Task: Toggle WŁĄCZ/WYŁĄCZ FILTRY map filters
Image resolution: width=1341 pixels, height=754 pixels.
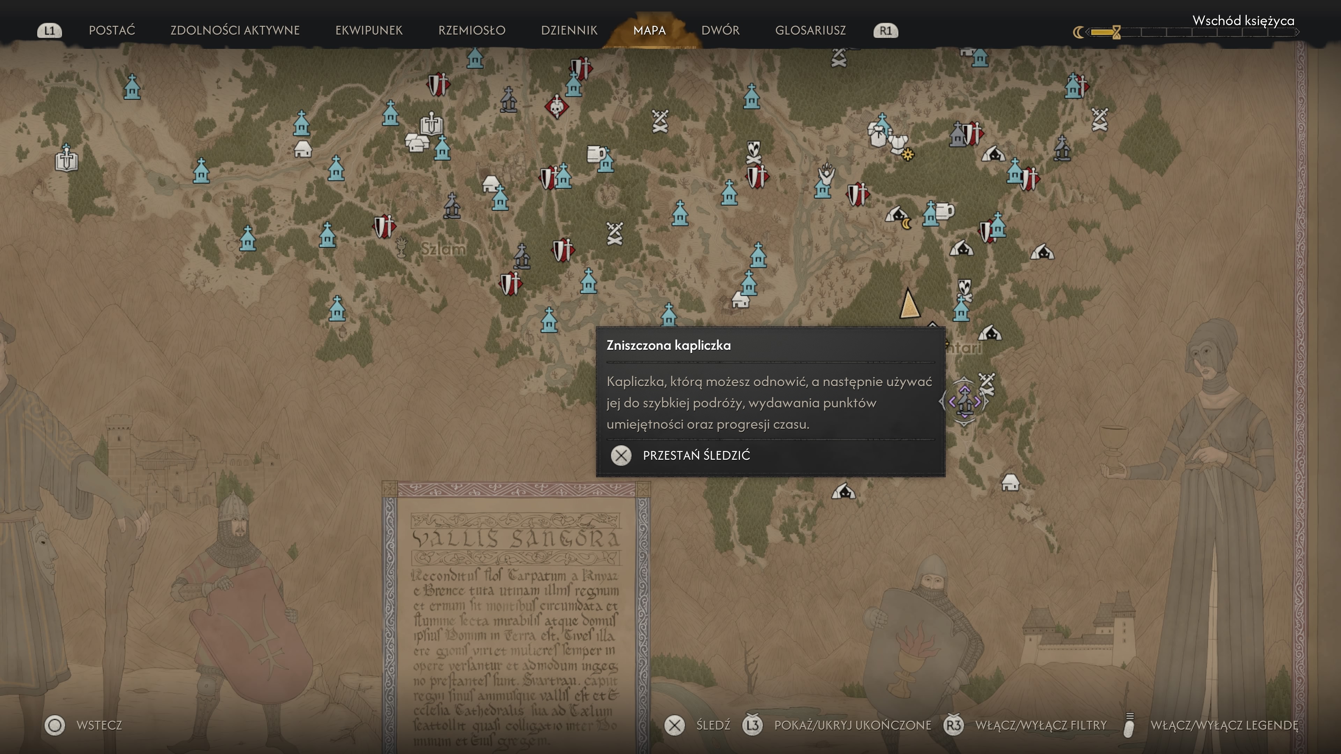Action: tap(1025, 725)
